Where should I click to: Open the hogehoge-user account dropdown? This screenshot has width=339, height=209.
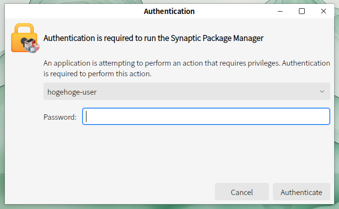[x=186, y=91]
